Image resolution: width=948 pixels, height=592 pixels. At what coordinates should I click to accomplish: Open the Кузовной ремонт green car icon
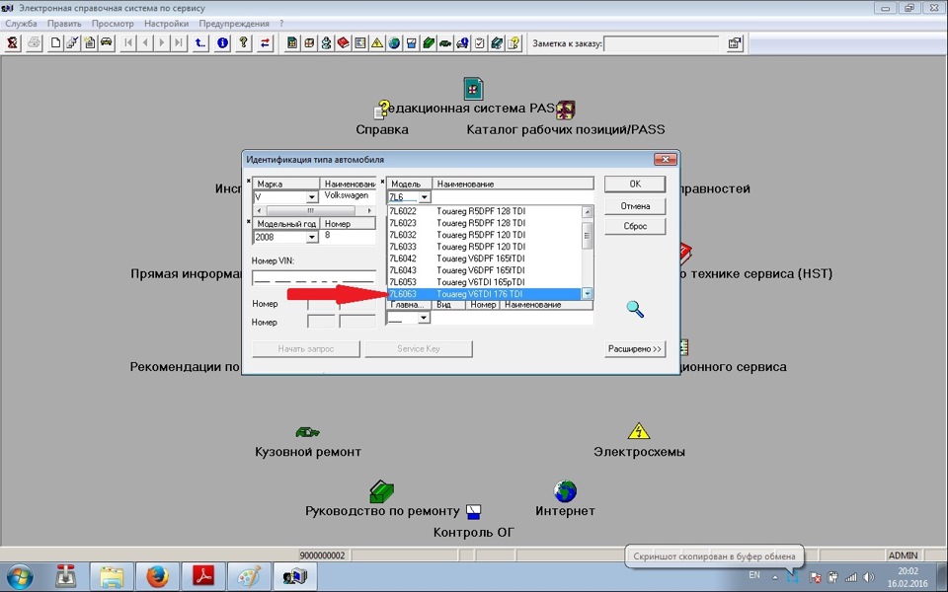[308, 432]
